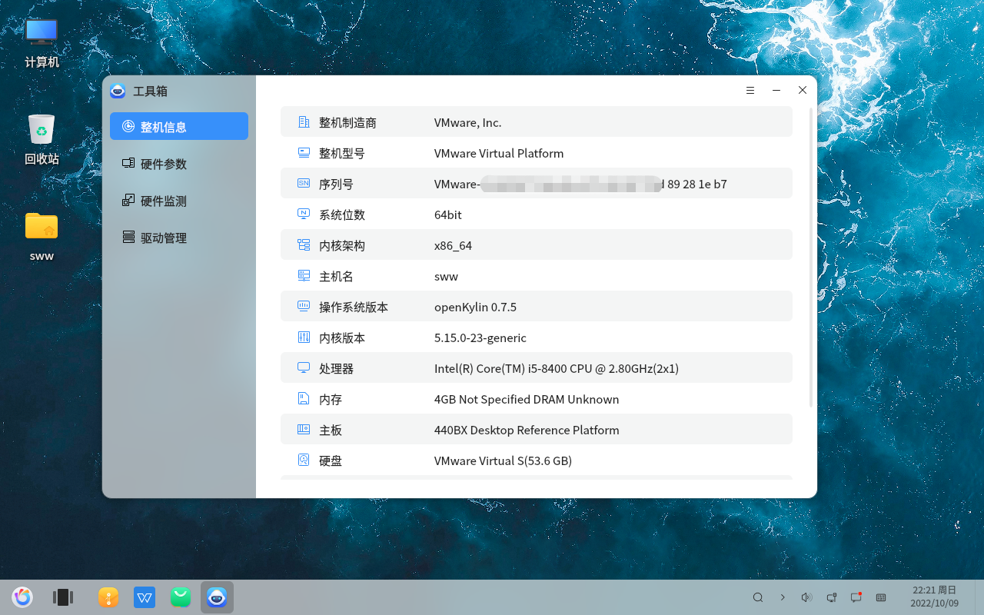Select the VMware Virtual S(53.6 GB) text
The width and height of the screenshot is (984, 615).
(x=503, y=460)
